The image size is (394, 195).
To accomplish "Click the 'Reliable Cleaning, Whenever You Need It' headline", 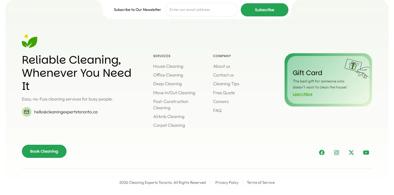I will click(77, 73).
